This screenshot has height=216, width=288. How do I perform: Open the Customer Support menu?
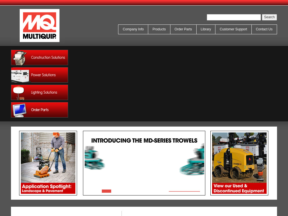233,29
